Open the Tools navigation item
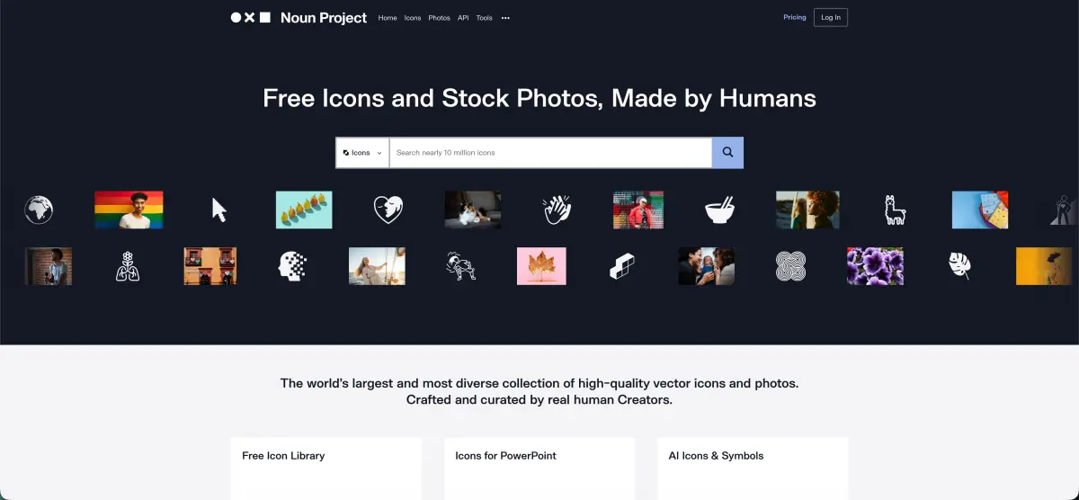Viewport: 1079px width, 500px height. point(484,18)
